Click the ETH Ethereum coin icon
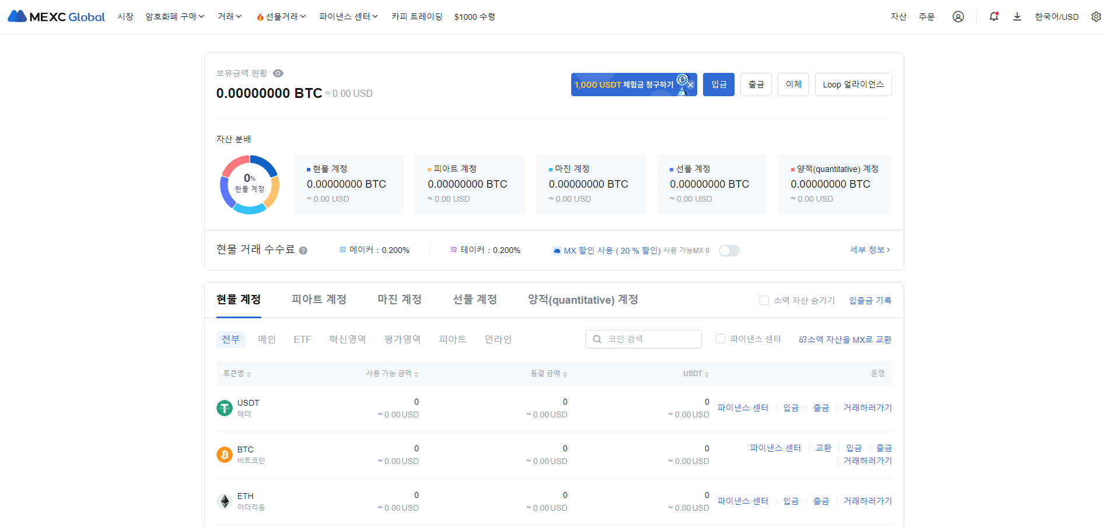 225,501
